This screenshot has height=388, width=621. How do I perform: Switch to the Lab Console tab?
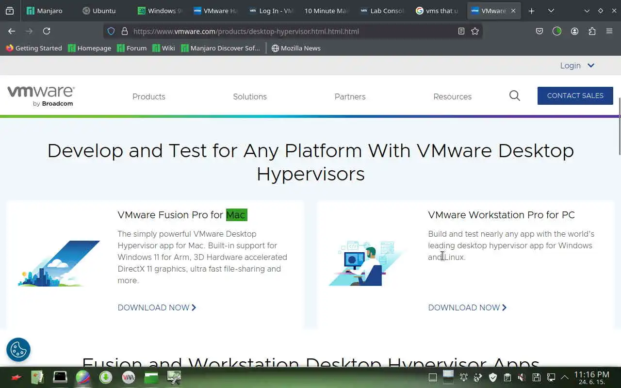click(382, 11)
